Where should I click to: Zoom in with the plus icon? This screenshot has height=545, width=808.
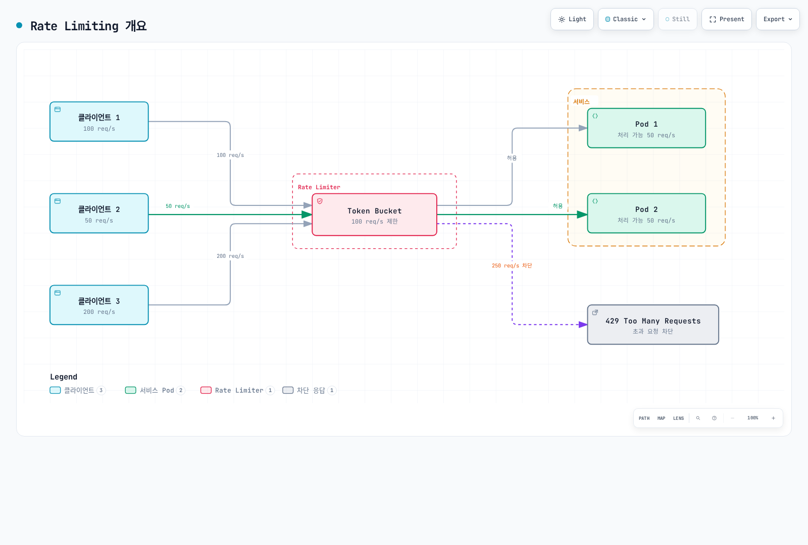coord(773,418)
